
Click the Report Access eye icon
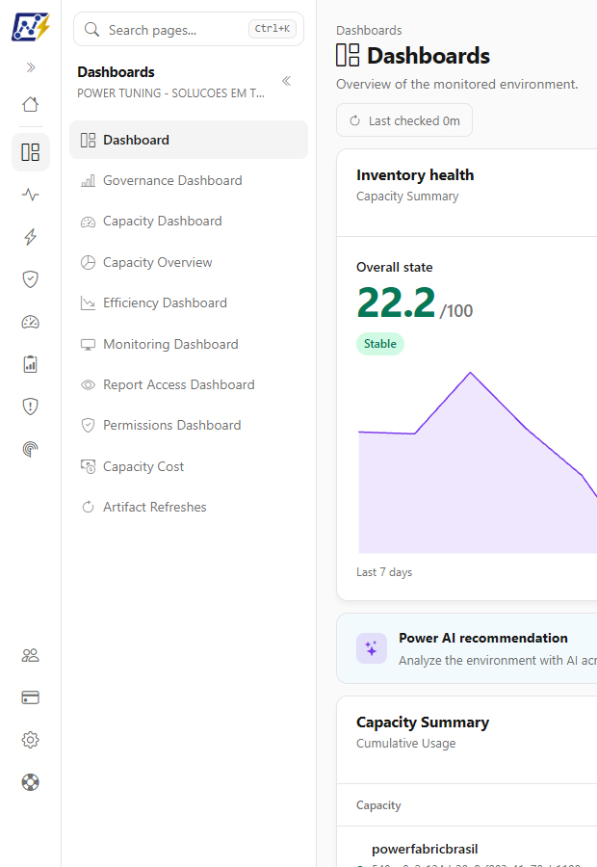(x=88, y=384)
